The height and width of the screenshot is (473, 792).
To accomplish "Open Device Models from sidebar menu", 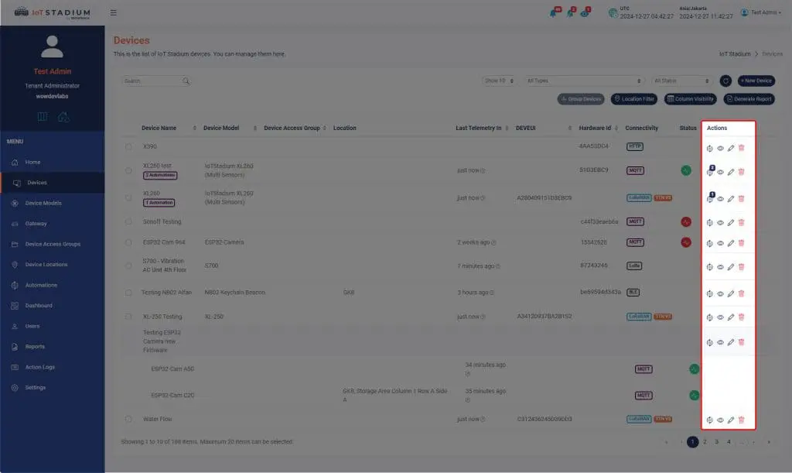I will coord(43,203).
